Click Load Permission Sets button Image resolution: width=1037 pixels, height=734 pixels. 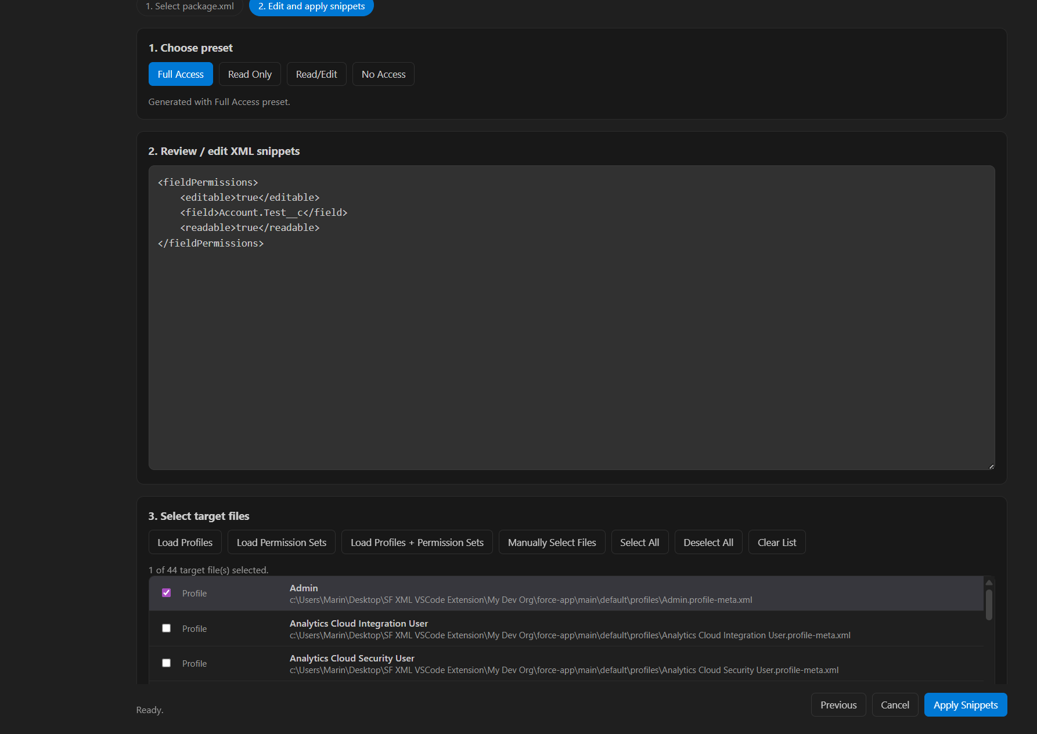pos(282,543)
